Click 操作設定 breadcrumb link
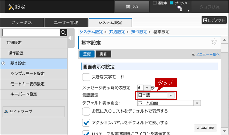229x135 pixels. (x=139, y=32)
